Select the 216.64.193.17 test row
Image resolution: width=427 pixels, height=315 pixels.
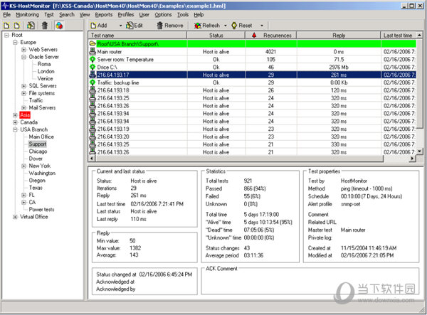252,75
